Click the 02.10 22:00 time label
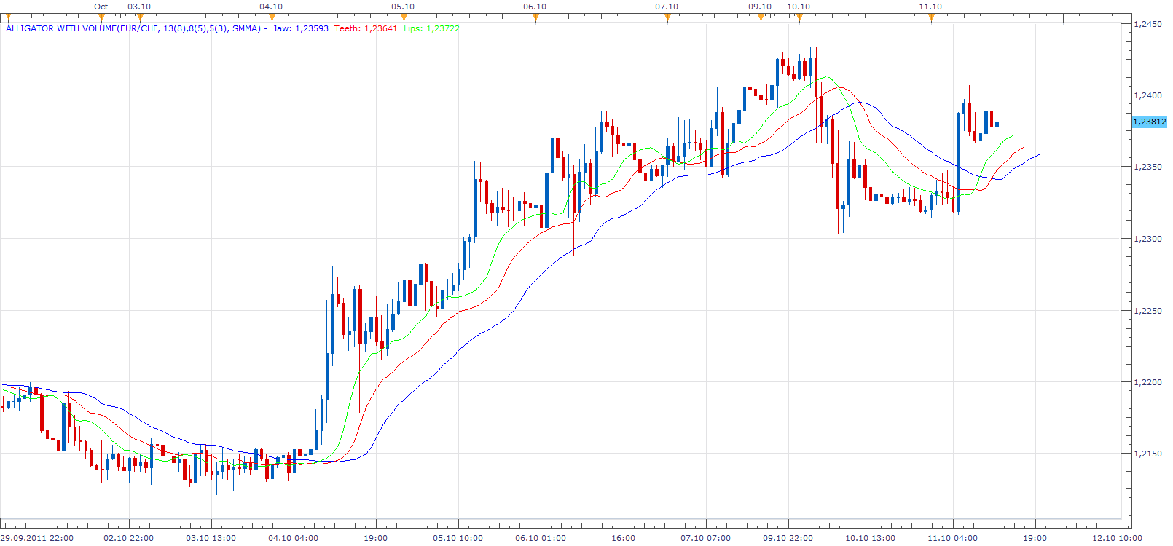This screenshot has width=1173, height=546. (128, 538)
